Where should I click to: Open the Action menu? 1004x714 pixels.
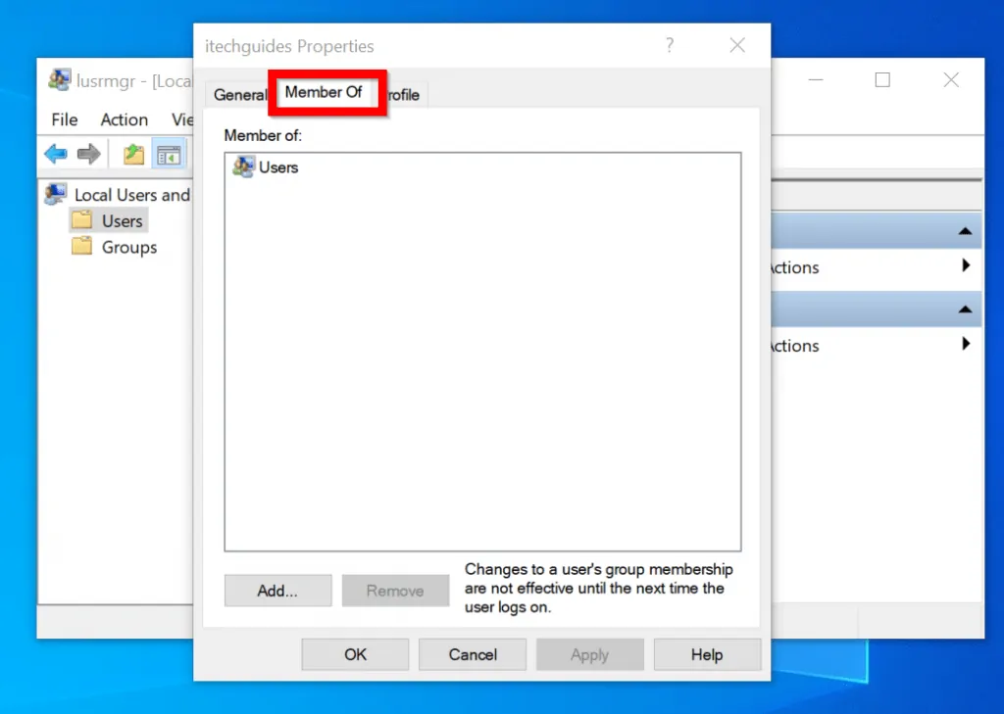[125, 119]
